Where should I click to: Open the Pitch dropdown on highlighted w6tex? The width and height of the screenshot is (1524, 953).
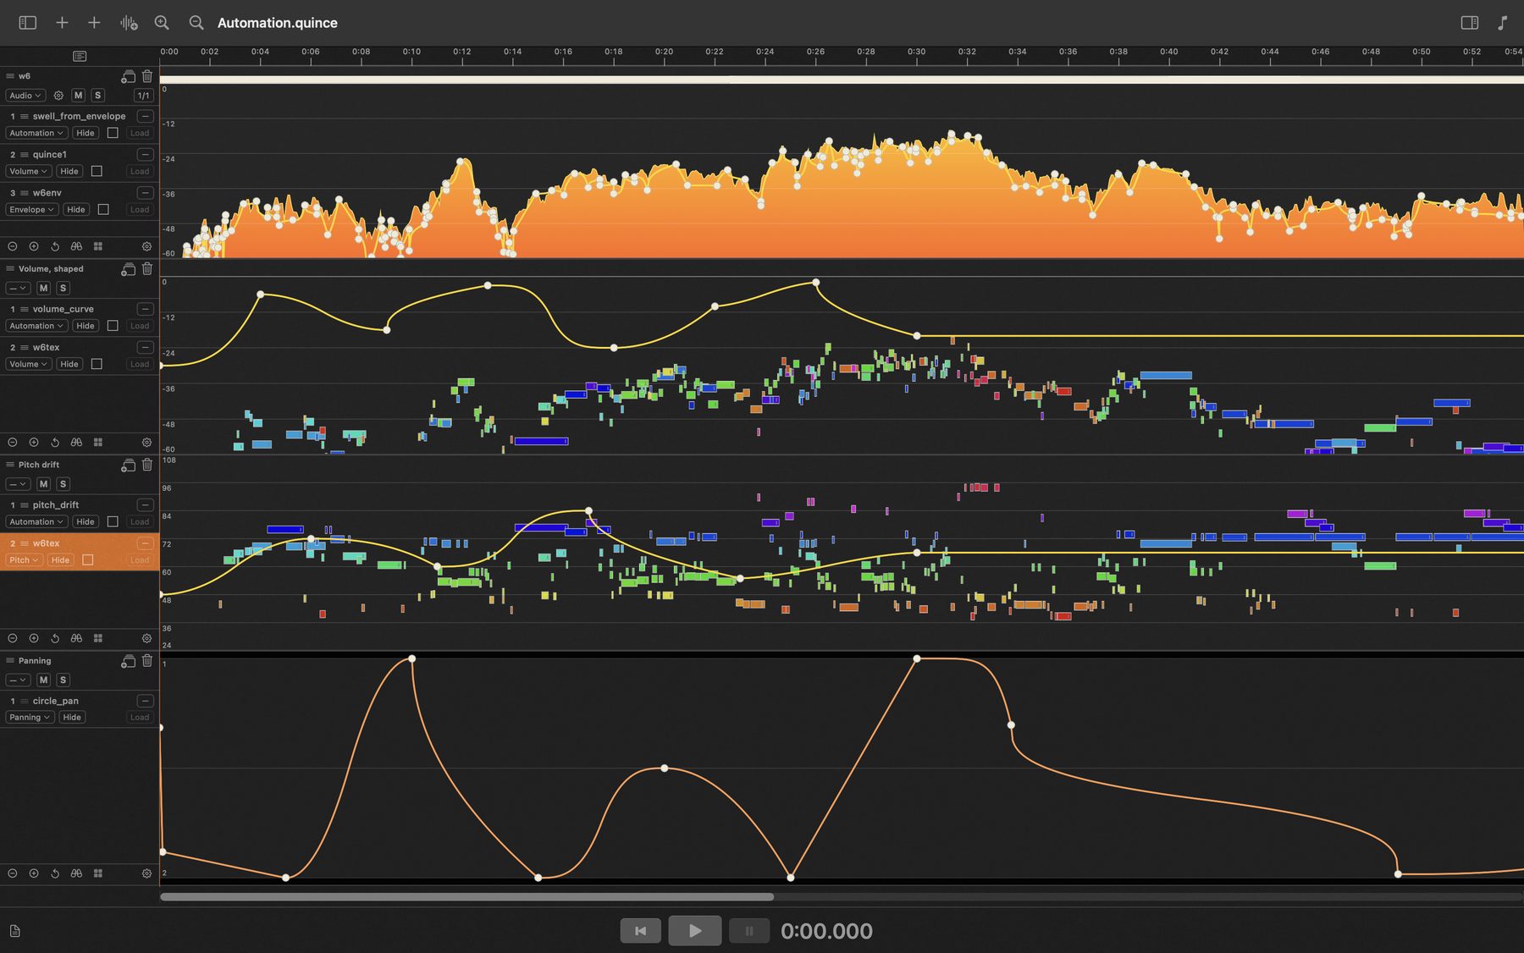pyautogui.click(x=24, y=560)
